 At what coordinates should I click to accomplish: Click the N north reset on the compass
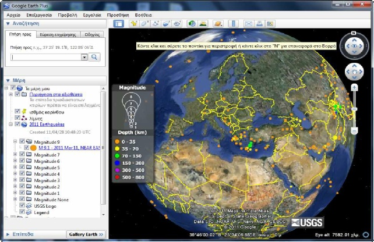point(354,33)
